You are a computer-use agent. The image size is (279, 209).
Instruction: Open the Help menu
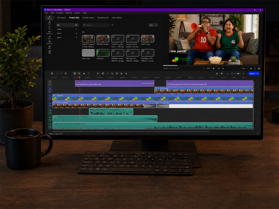point(84,13)
